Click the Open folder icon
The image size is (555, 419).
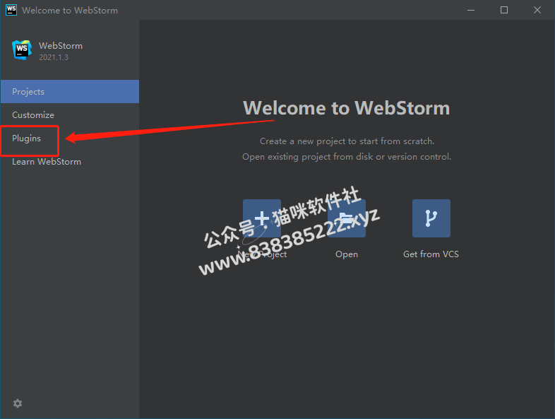point(347,218)
